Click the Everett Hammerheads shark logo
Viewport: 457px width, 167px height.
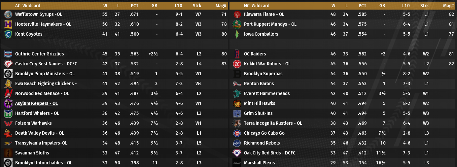click(237, 93)
